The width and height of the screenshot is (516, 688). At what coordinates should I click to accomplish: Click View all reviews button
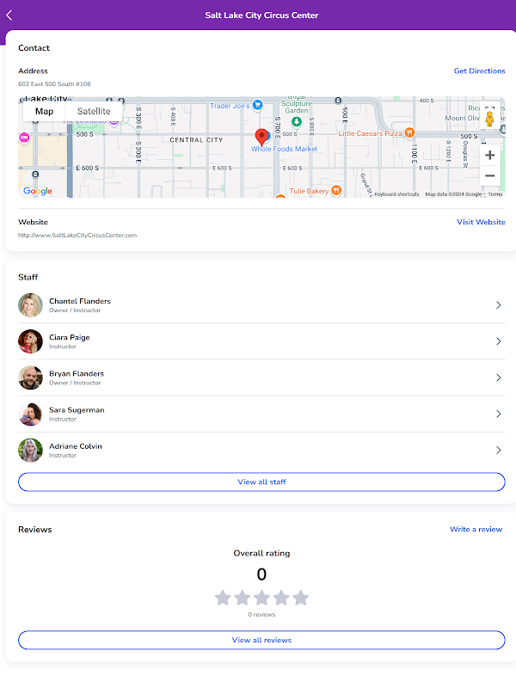coord(261,640)
